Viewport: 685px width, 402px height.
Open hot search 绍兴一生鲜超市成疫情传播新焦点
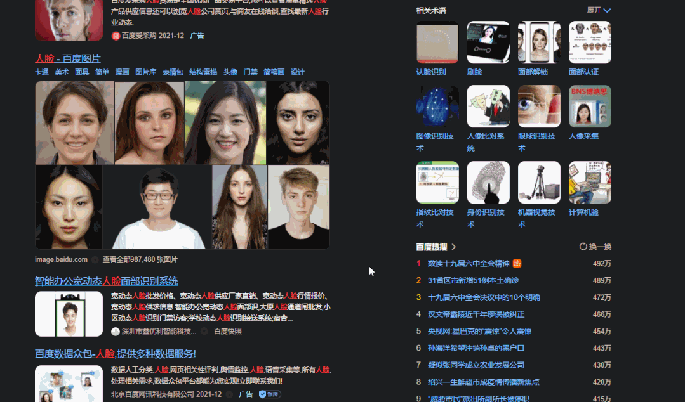484,382
